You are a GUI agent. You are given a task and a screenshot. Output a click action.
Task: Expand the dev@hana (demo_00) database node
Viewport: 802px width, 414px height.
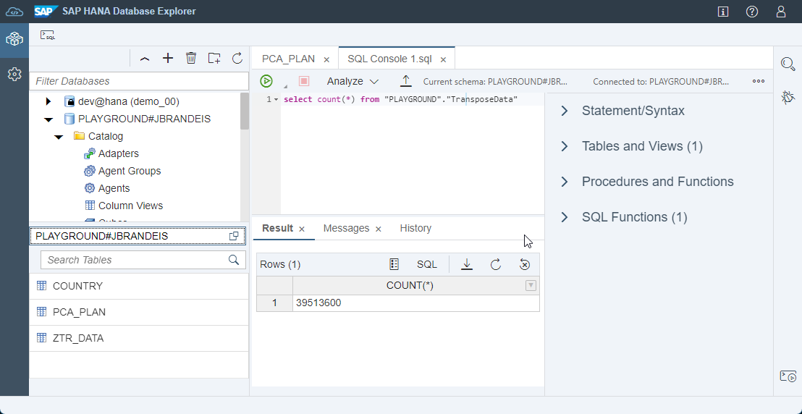(x=48, y=101)
